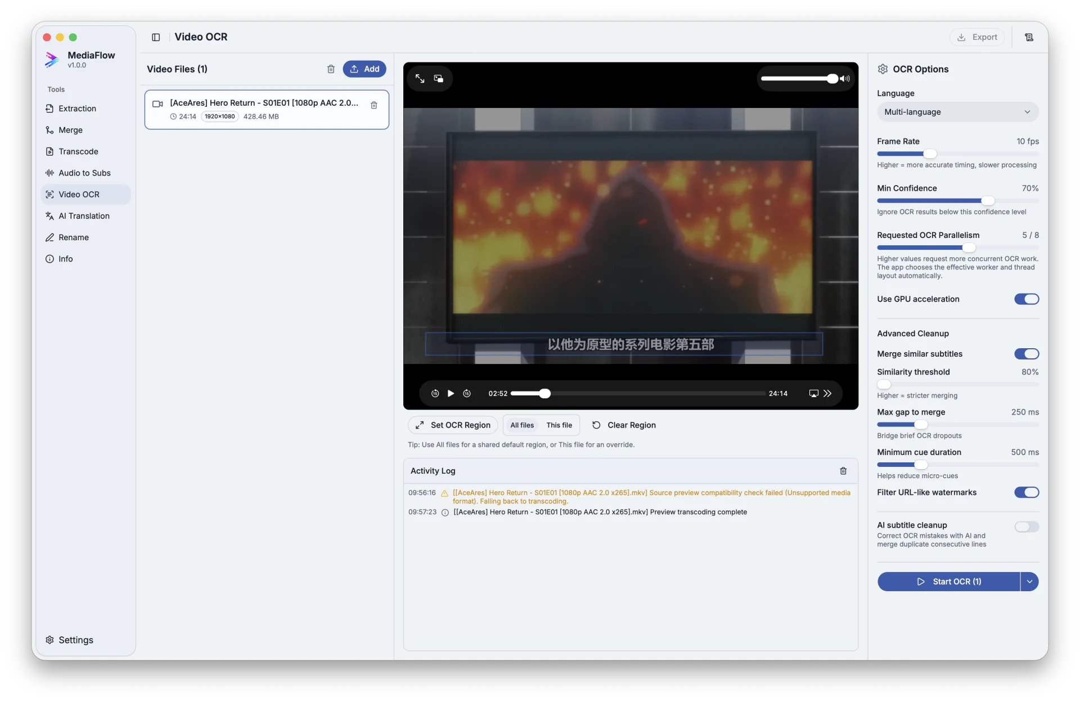Delete all video files with trash icon

click(331, 69)
